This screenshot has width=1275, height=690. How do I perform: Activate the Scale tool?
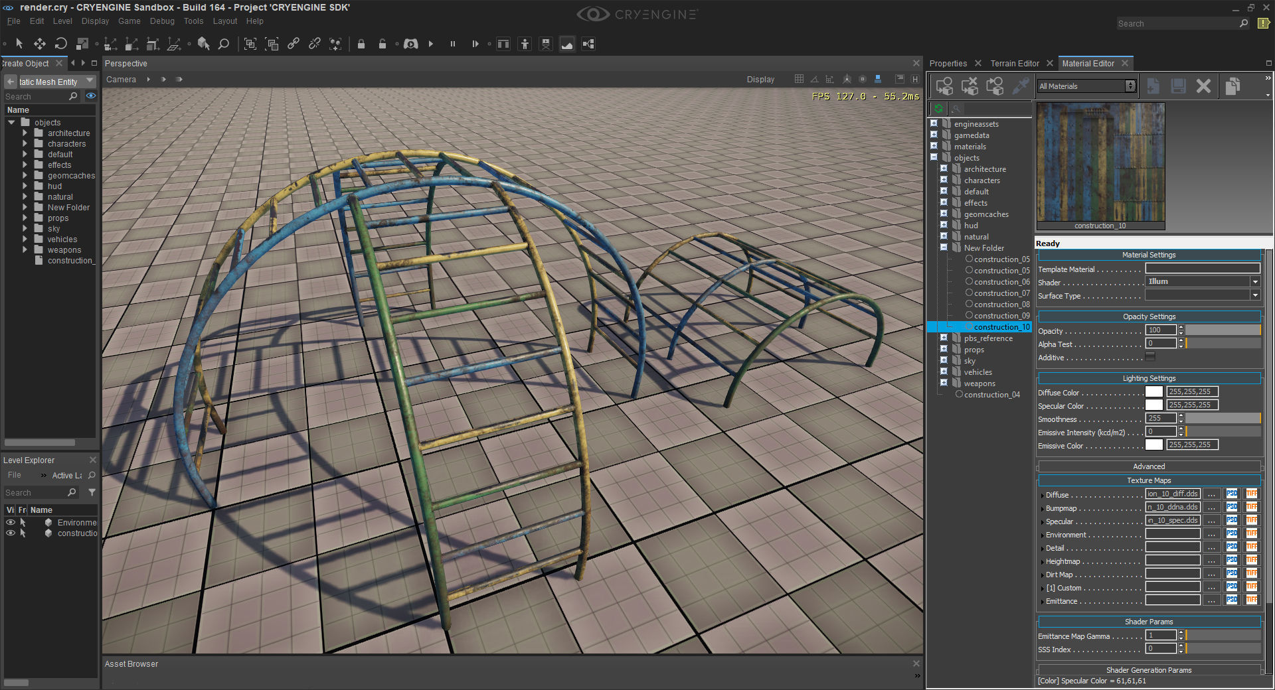tap(82, 44)
